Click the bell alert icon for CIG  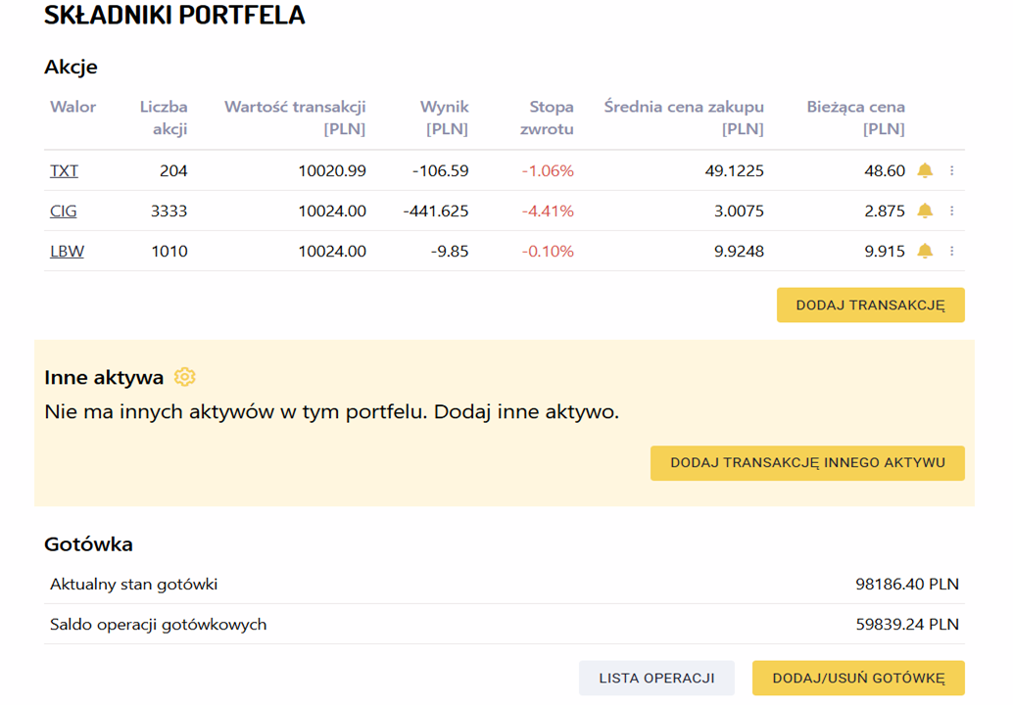pos(924,211)
